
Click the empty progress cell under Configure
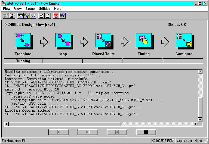183,61
